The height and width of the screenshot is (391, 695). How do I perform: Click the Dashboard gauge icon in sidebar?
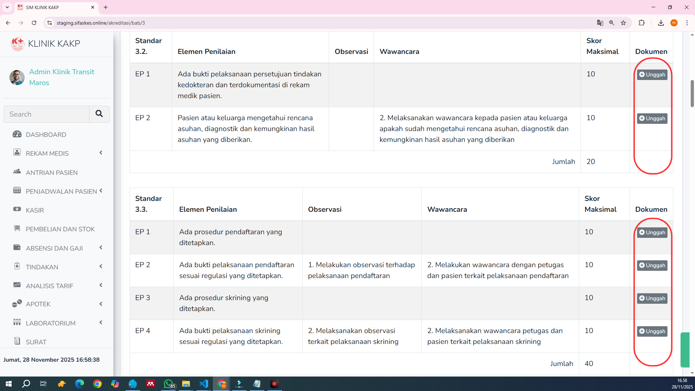(x=17, y=134)
